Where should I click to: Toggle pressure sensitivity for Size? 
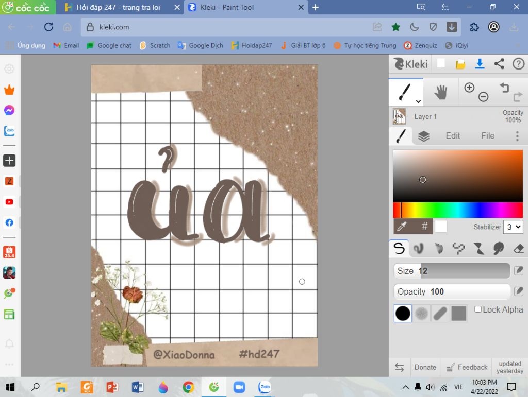(519, 270)
